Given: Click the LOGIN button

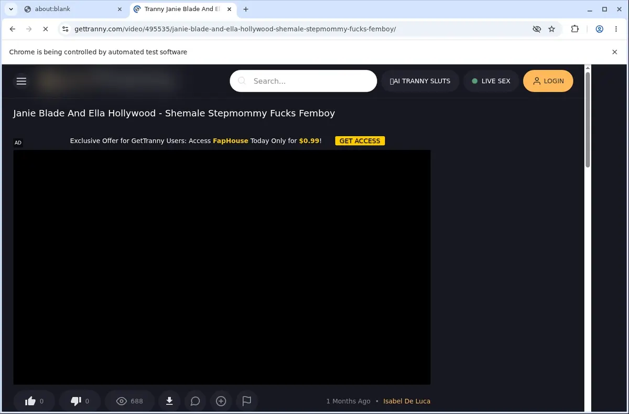Looking at the screenshot, I should pyautogui.click(x=548, y=81).
